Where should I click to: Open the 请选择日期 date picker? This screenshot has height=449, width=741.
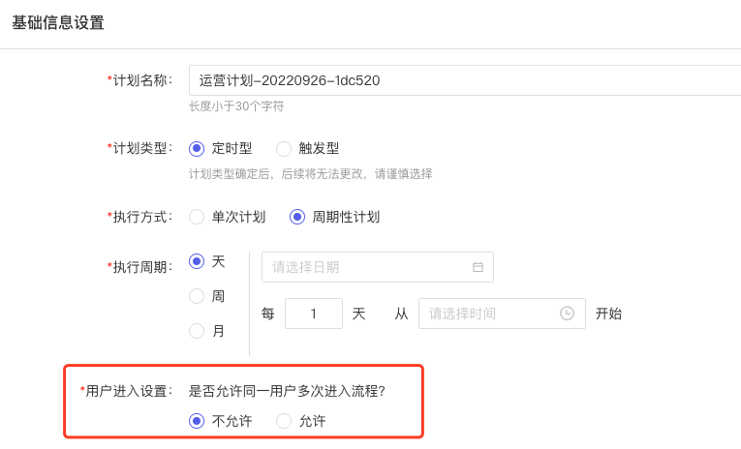point(378,267)
